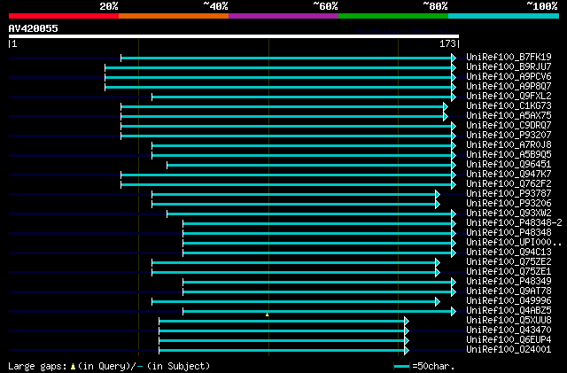
Task: Click the arrowhead ending UniRef100_Q43470 alignment
Action: point(407,331)
